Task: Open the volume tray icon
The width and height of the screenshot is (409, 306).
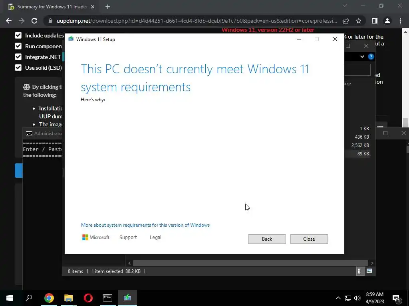Action: 357,298
